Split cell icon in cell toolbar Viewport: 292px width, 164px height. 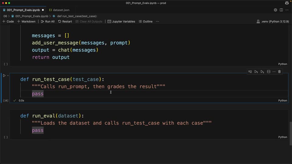[269, 72]
